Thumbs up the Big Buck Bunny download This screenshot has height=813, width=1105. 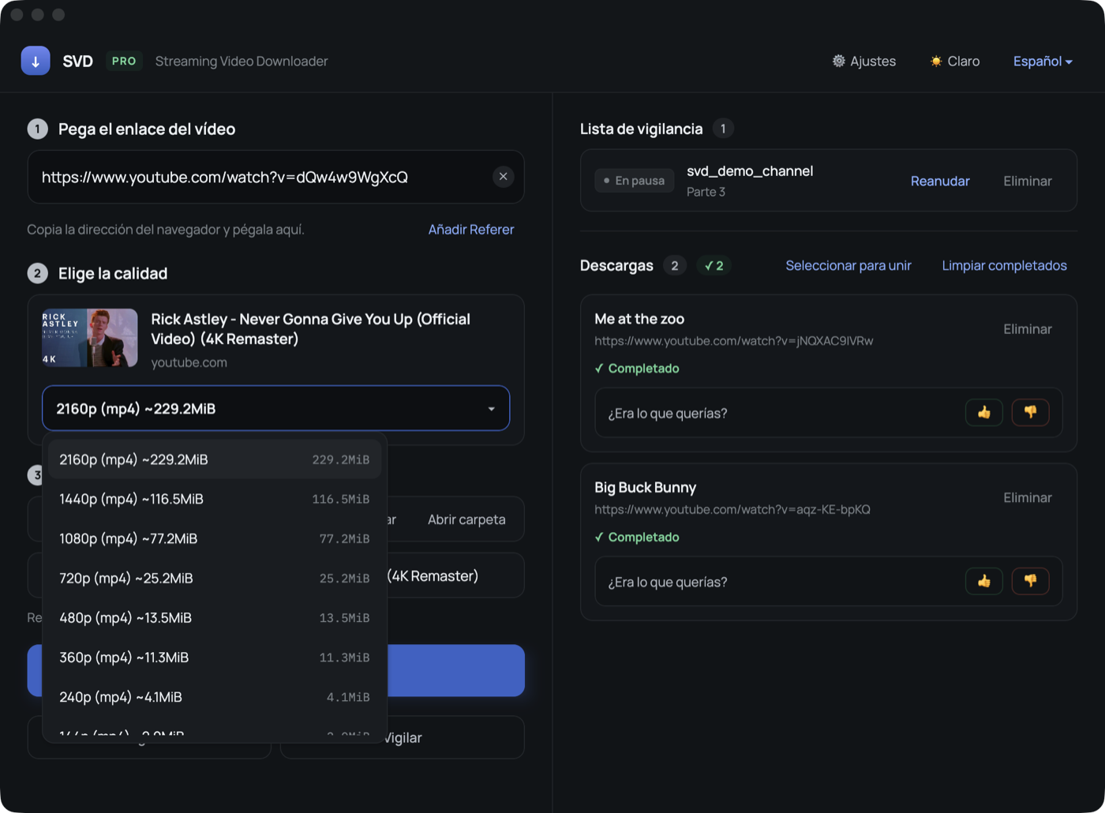click(x=984, y=581)
